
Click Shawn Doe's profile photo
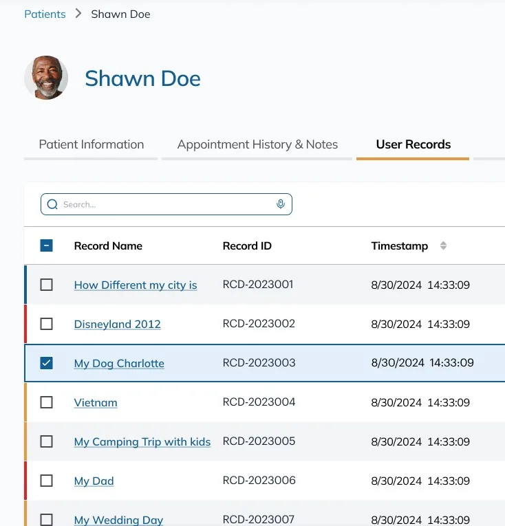pos(46,78)
